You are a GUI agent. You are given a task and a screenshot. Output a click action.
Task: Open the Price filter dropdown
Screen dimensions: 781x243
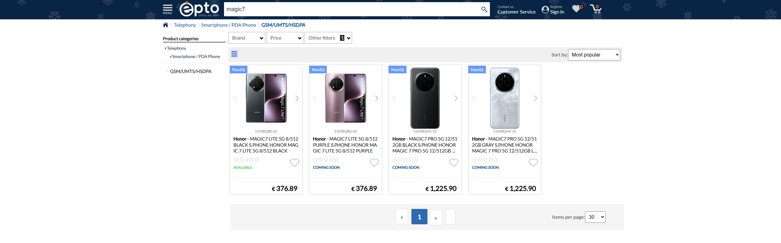tap(285, 38)
